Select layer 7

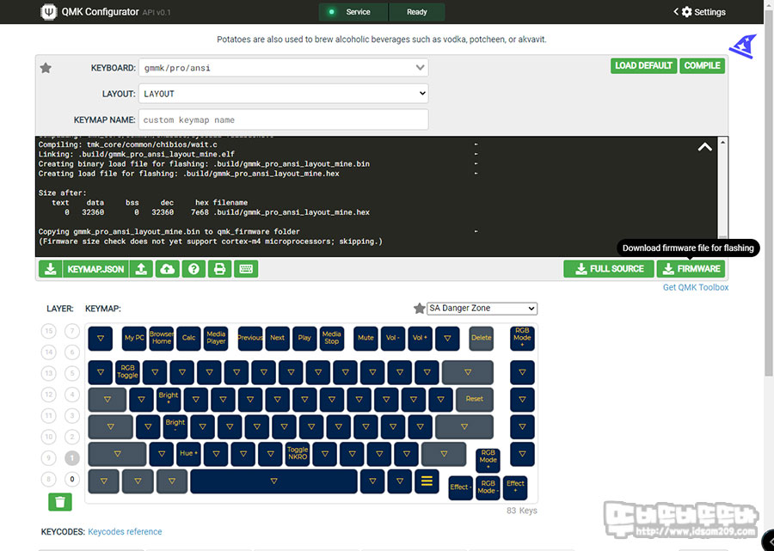click(72, 330)
